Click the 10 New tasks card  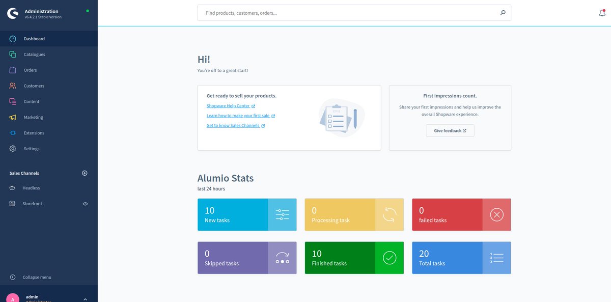[247, 214]
